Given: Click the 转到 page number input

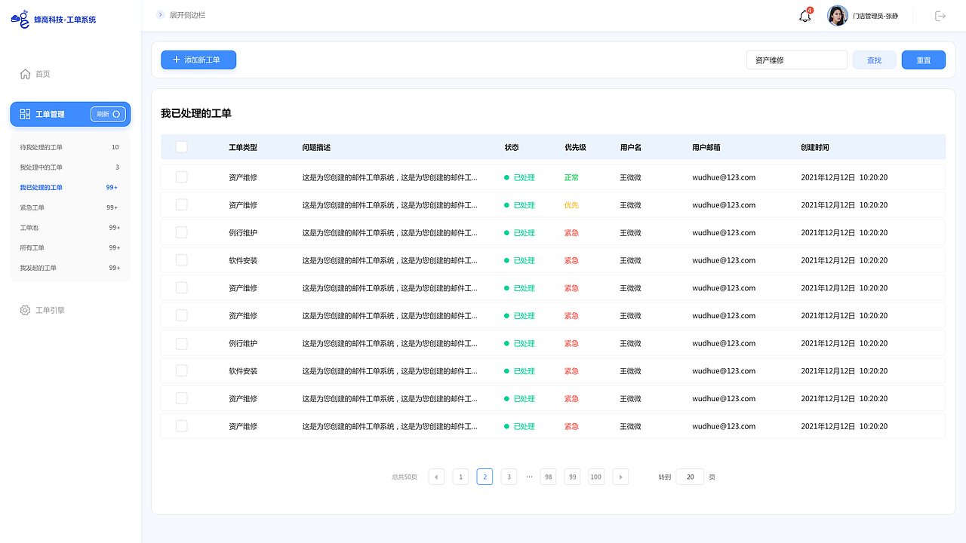Looking at the screenshot, I should click(x=690, y=477).
